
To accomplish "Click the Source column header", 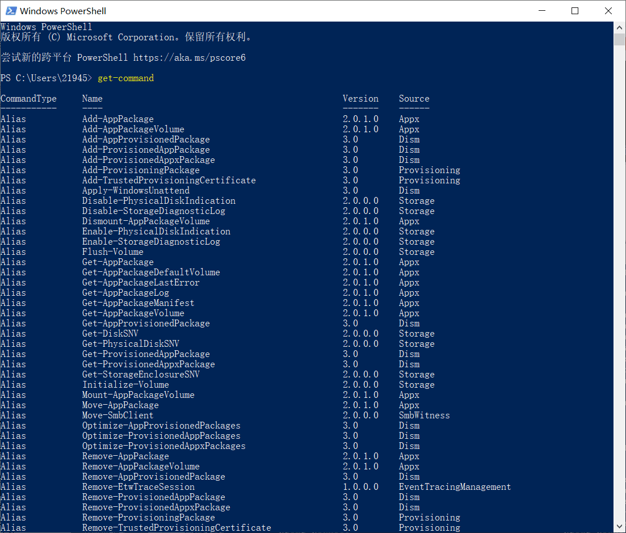I will tap(414, 99).
